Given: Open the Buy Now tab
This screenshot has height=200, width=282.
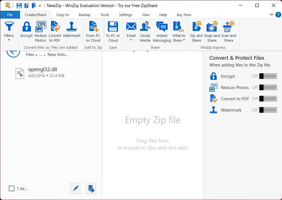Looking at the screenshot, I should tap(184, 15).
